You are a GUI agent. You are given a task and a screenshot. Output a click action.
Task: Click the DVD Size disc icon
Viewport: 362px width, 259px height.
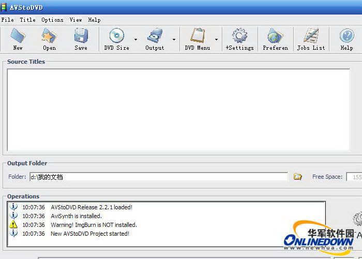pos(117,36)
